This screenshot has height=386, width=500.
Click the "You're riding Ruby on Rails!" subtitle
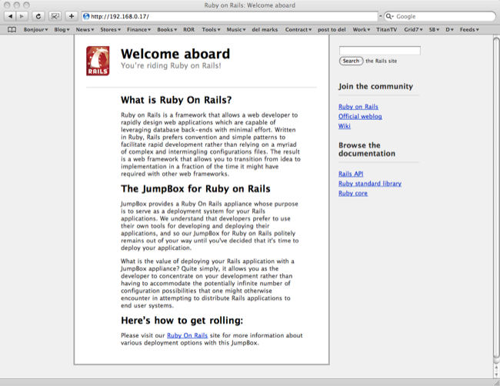click(x=171, y=65)
